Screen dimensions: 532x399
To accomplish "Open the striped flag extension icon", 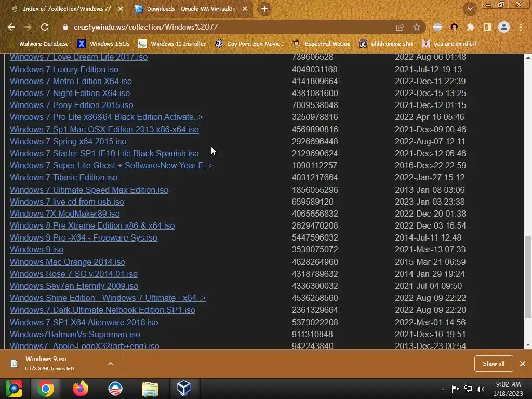I will pos(437,27).
